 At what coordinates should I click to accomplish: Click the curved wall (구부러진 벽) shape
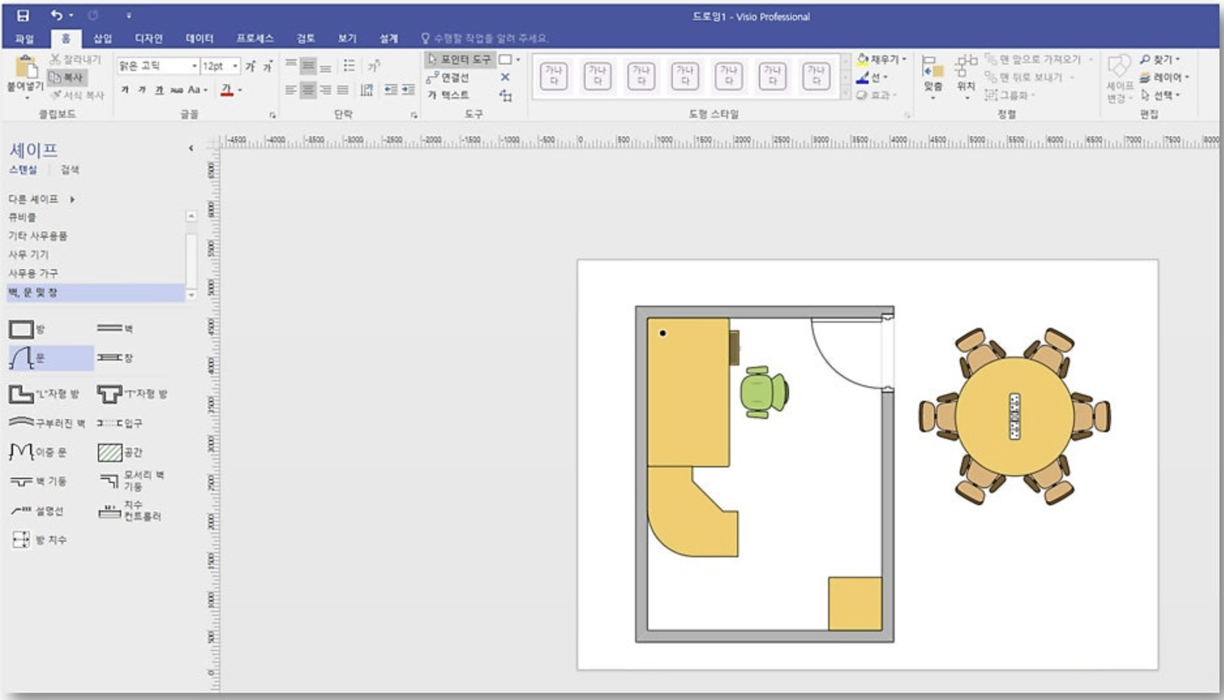47,422
